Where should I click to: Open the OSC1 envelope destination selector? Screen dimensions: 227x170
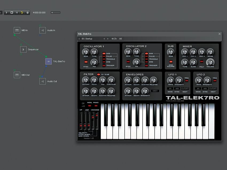point(155,91)
